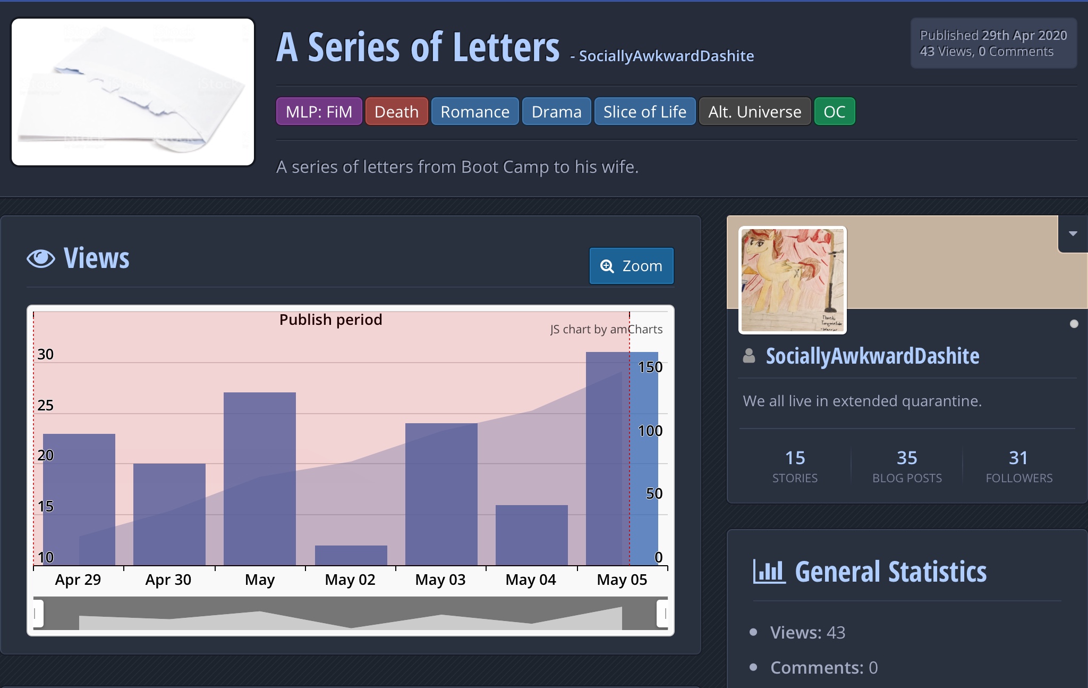View the author's 35 Blog Posts tab
Viewport: 1088px width, 688px height.
907,465
